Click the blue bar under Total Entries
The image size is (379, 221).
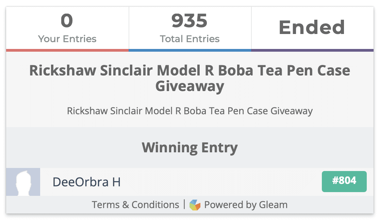(190, 50)
